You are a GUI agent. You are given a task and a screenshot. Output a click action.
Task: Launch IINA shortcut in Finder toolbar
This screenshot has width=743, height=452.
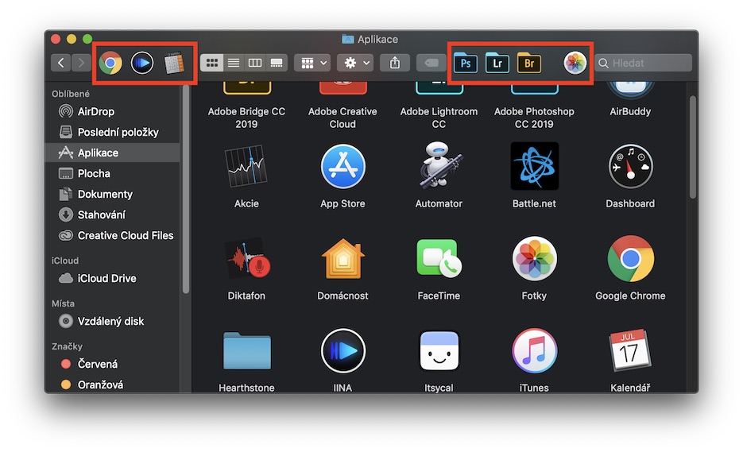point(142,63)
